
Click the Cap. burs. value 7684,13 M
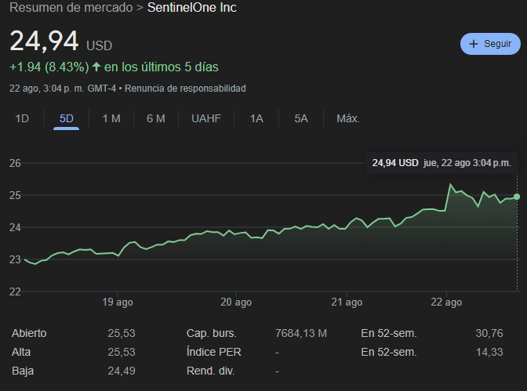click(x=301, y=333)
